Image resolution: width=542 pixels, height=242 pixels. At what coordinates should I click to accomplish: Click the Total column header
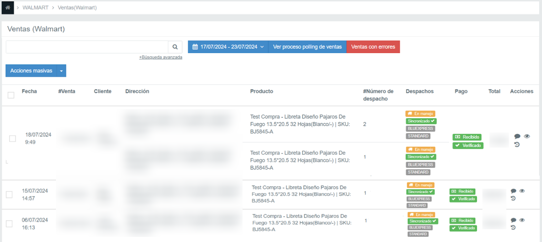[x=494, y=91]
